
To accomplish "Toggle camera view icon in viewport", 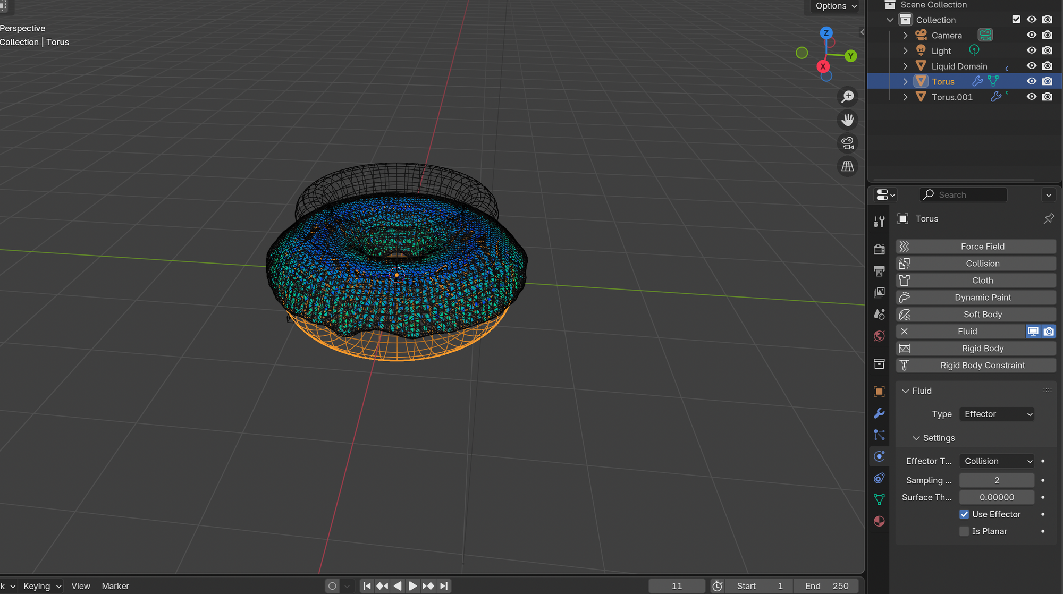I will [x=848, y=143].
